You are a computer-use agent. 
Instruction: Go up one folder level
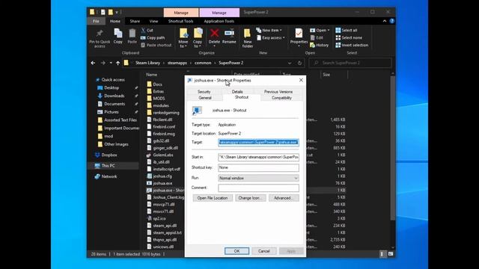[118, 63]
